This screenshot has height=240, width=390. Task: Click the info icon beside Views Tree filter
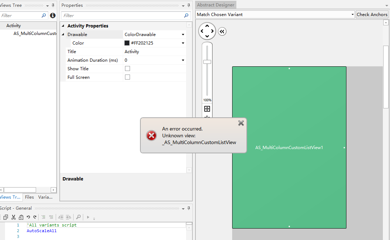(53, 15)
